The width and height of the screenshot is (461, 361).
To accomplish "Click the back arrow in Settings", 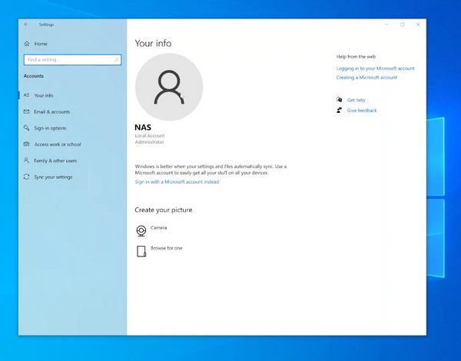I will pos(27,25).
